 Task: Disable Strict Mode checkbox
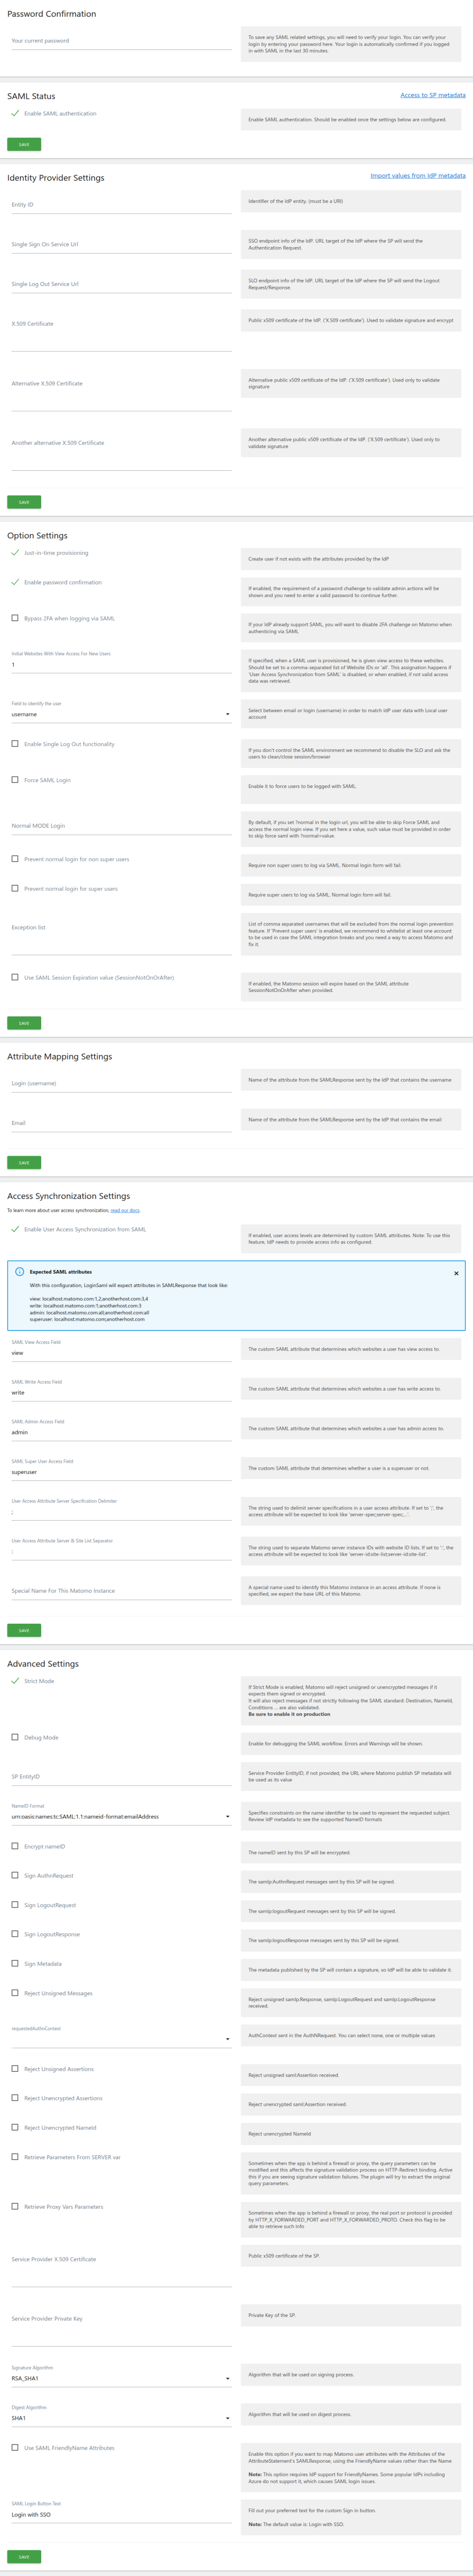tap(15, 1681)
